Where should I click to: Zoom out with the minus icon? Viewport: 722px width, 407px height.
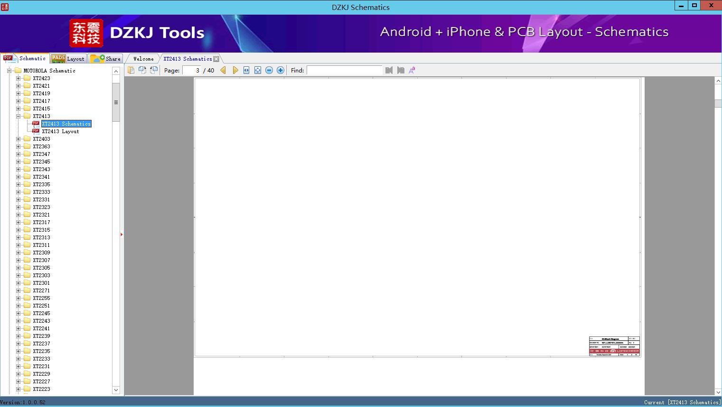coord(269,70)
